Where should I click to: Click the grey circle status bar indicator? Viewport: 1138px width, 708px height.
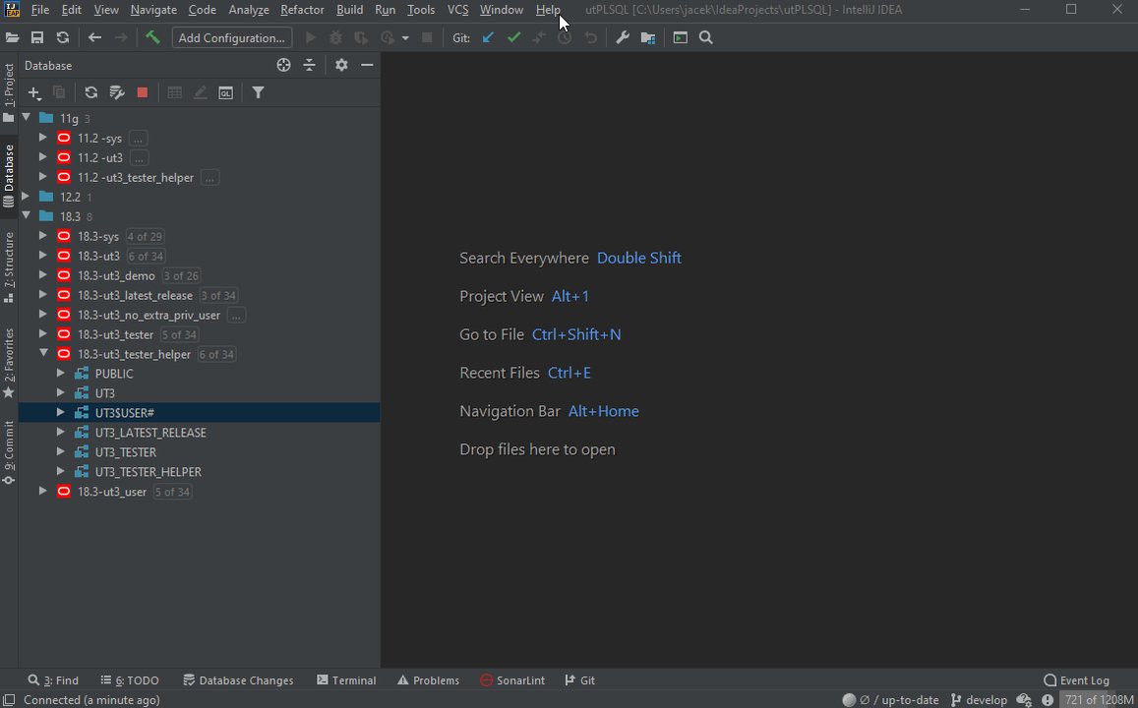[x=849, y=700]
